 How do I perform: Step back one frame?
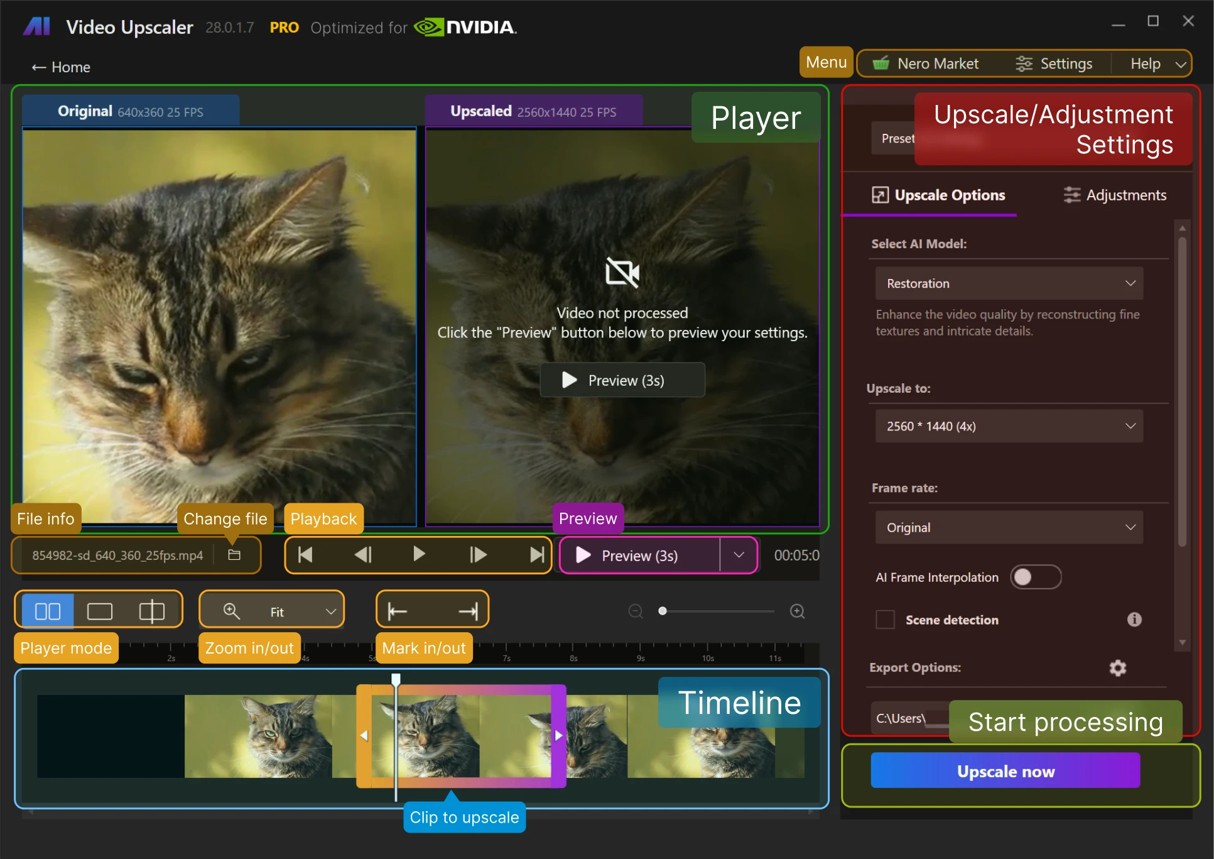pyautogui.click(x=363, y=555)
